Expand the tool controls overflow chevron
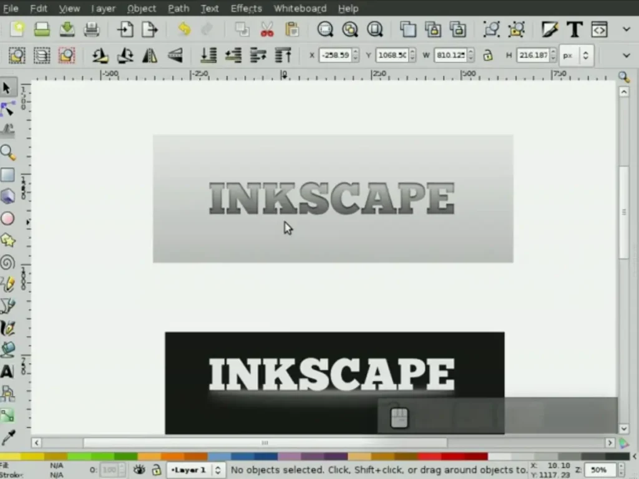639x479 pixels. click(627, 56)
